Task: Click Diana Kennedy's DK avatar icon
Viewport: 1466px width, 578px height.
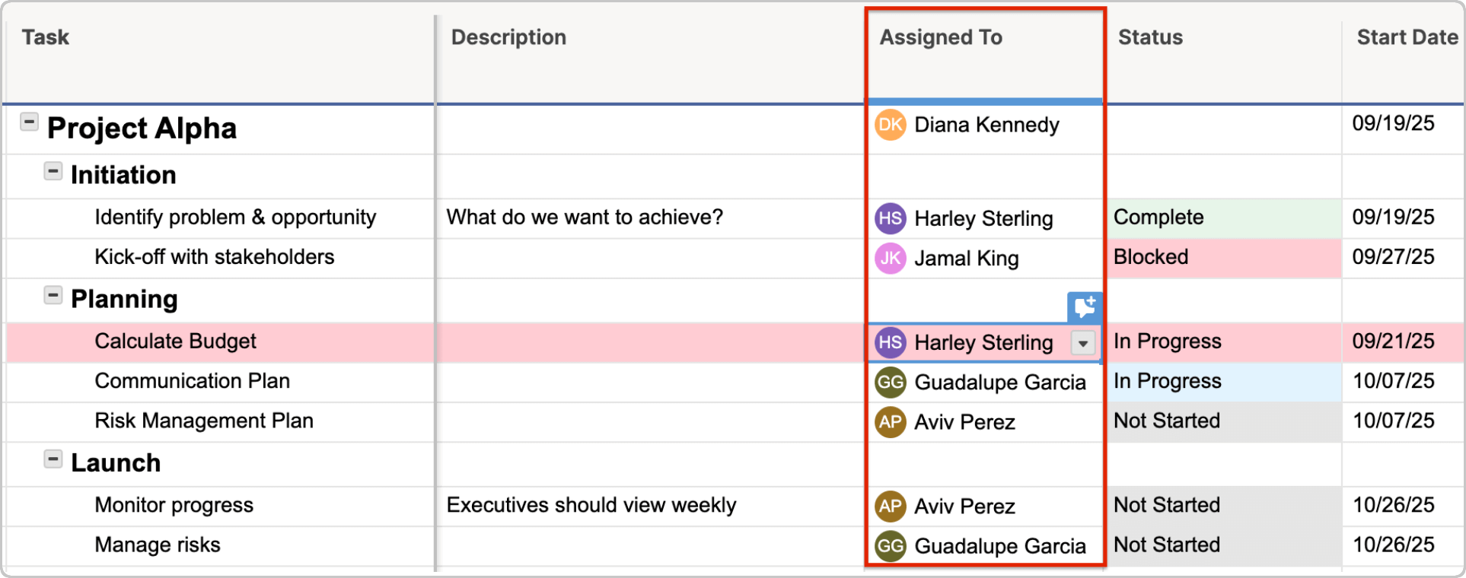Action: [x=890, y=125]
